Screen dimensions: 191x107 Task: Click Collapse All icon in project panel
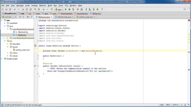(x=23, y=17)
